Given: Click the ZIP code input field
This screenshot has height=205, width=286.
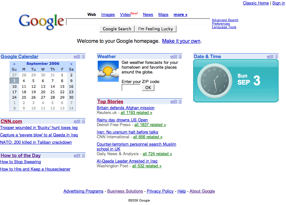Looking at the screenshot, I should coord(131,88).
